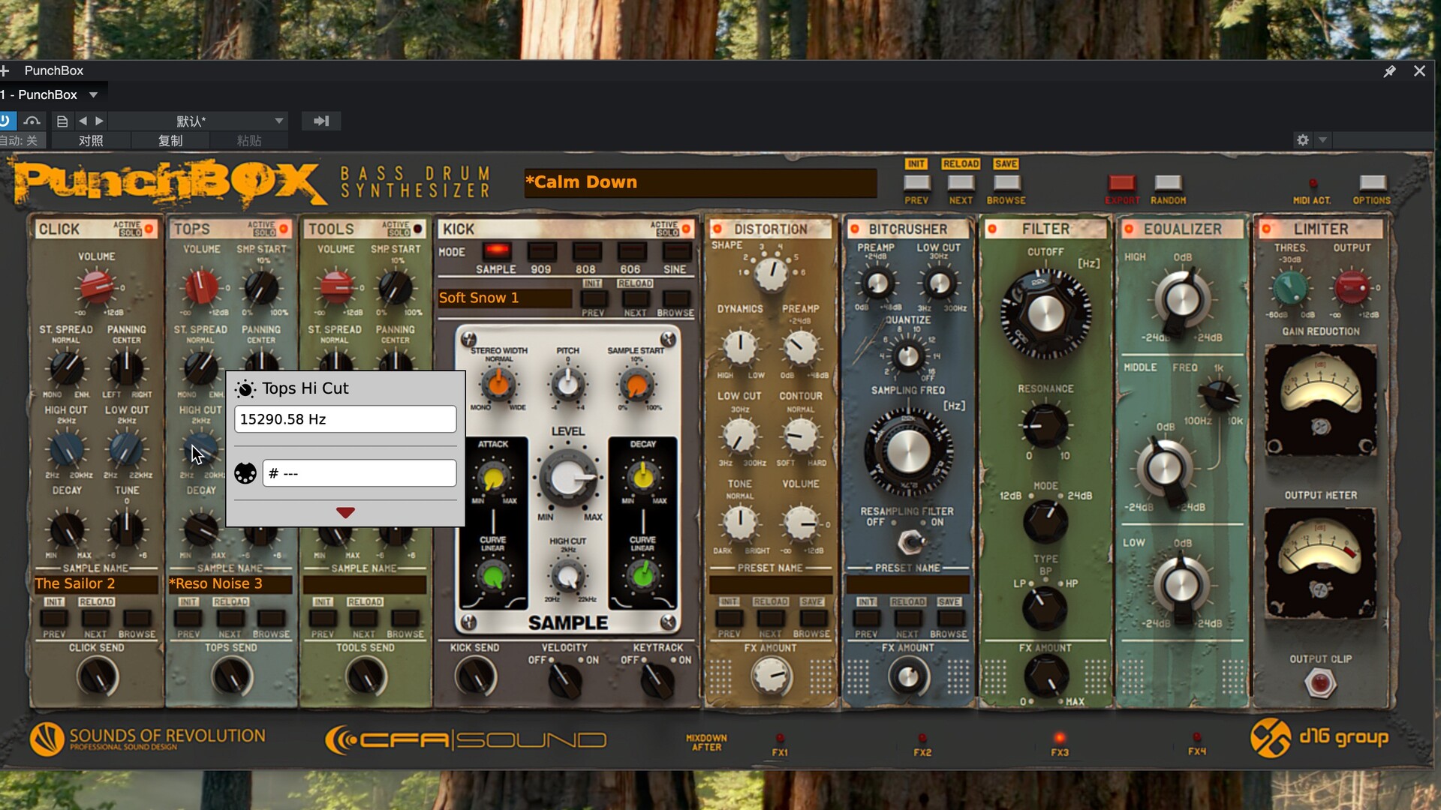
Task: Click the RANDOM button
Action: [1168, 182]
